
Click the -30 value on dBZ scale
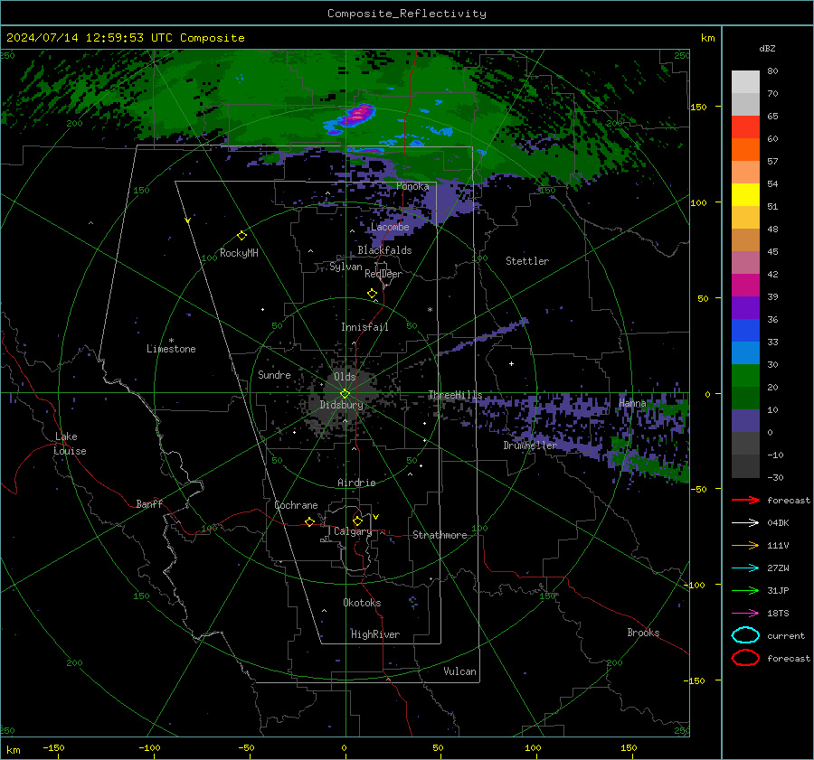point(775,477)
